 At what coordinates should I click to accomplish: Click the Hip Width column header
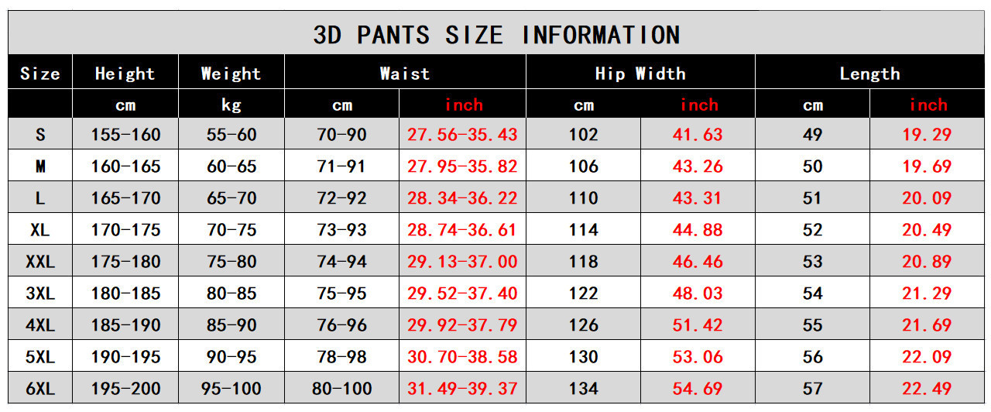coord(640,74)
